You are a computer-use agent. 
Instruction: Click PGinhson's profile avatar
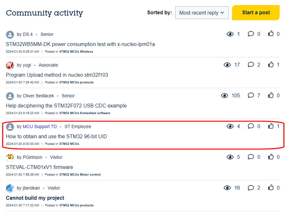[x=10, y=158]
